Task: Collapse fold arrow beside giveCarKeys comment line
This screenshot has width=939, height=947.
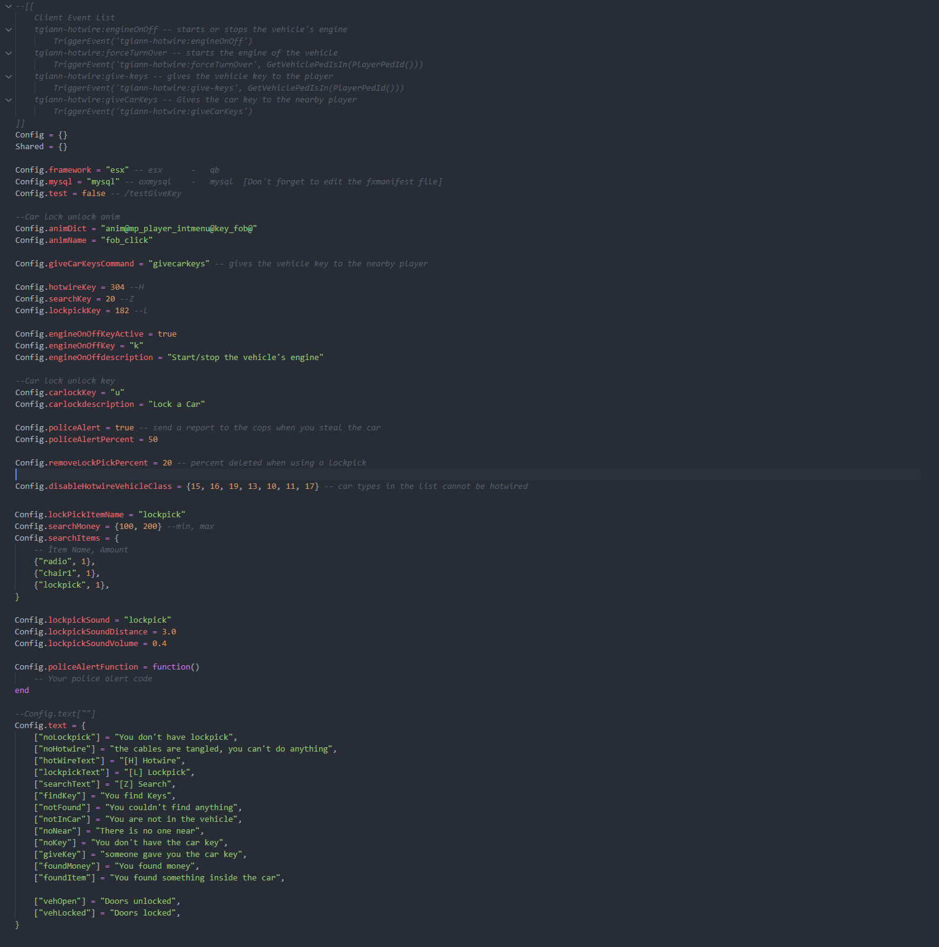Action: tap(9, 100)
